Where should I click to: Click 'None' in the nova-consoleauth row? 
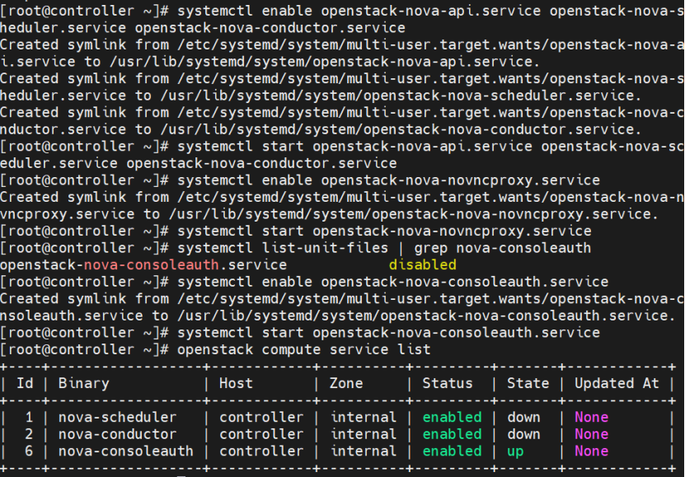[591, 451]
